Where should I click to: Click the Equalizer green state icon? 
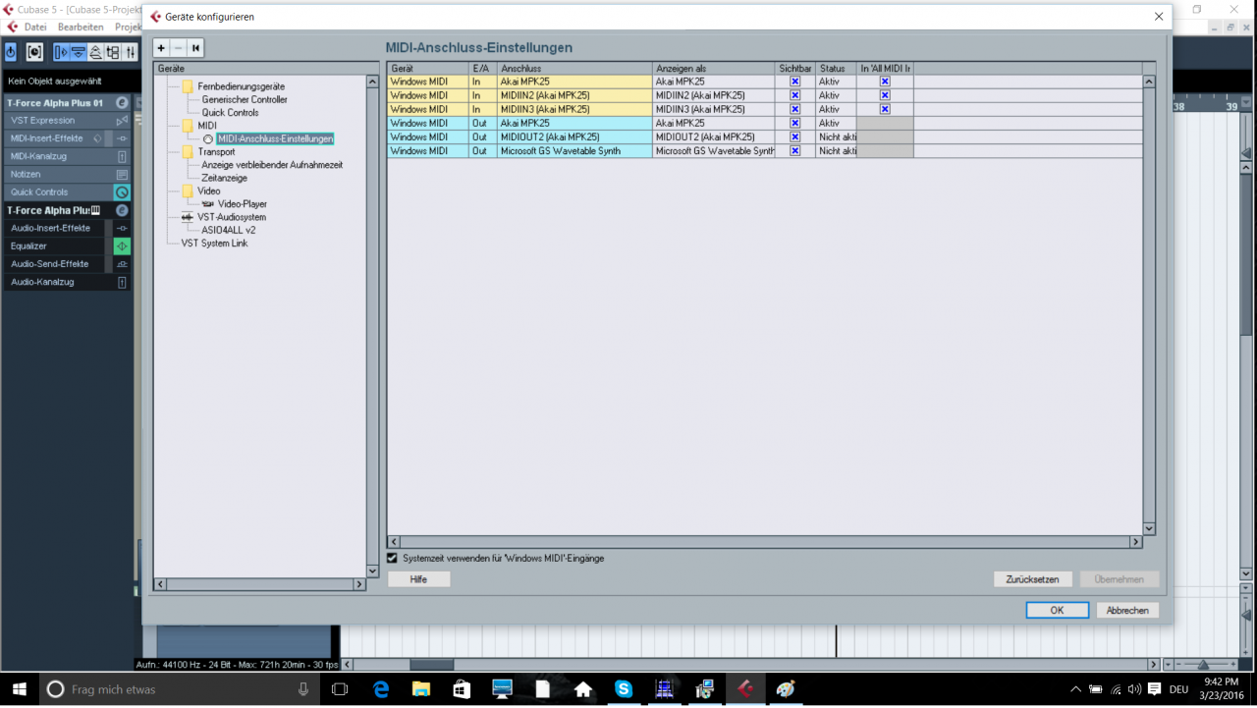coord(122,245)
